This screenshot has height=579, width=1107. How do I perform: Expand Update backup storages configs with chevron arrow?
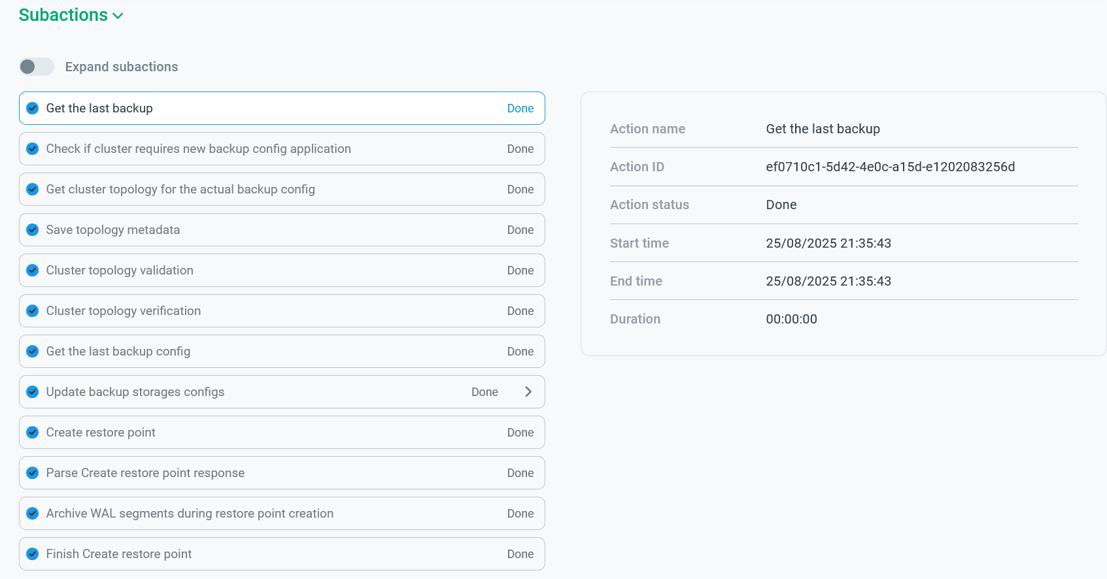point(528,392)
